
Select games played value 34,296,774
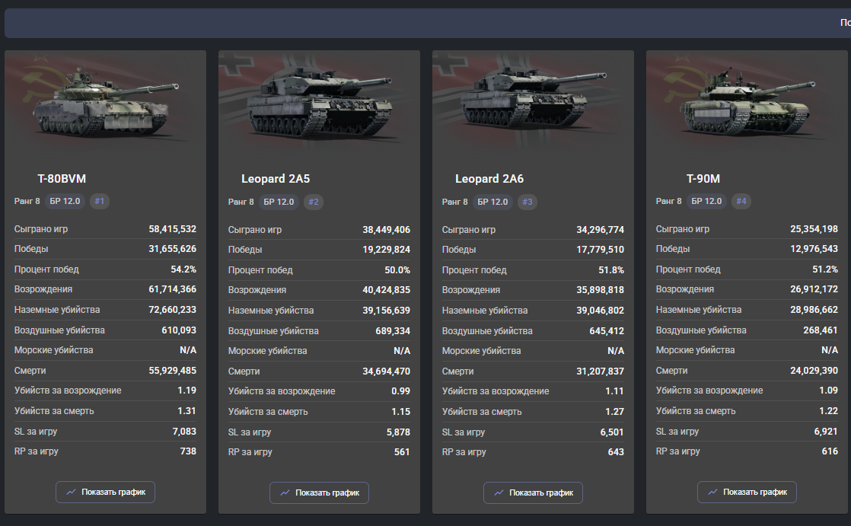pos(601,230)
